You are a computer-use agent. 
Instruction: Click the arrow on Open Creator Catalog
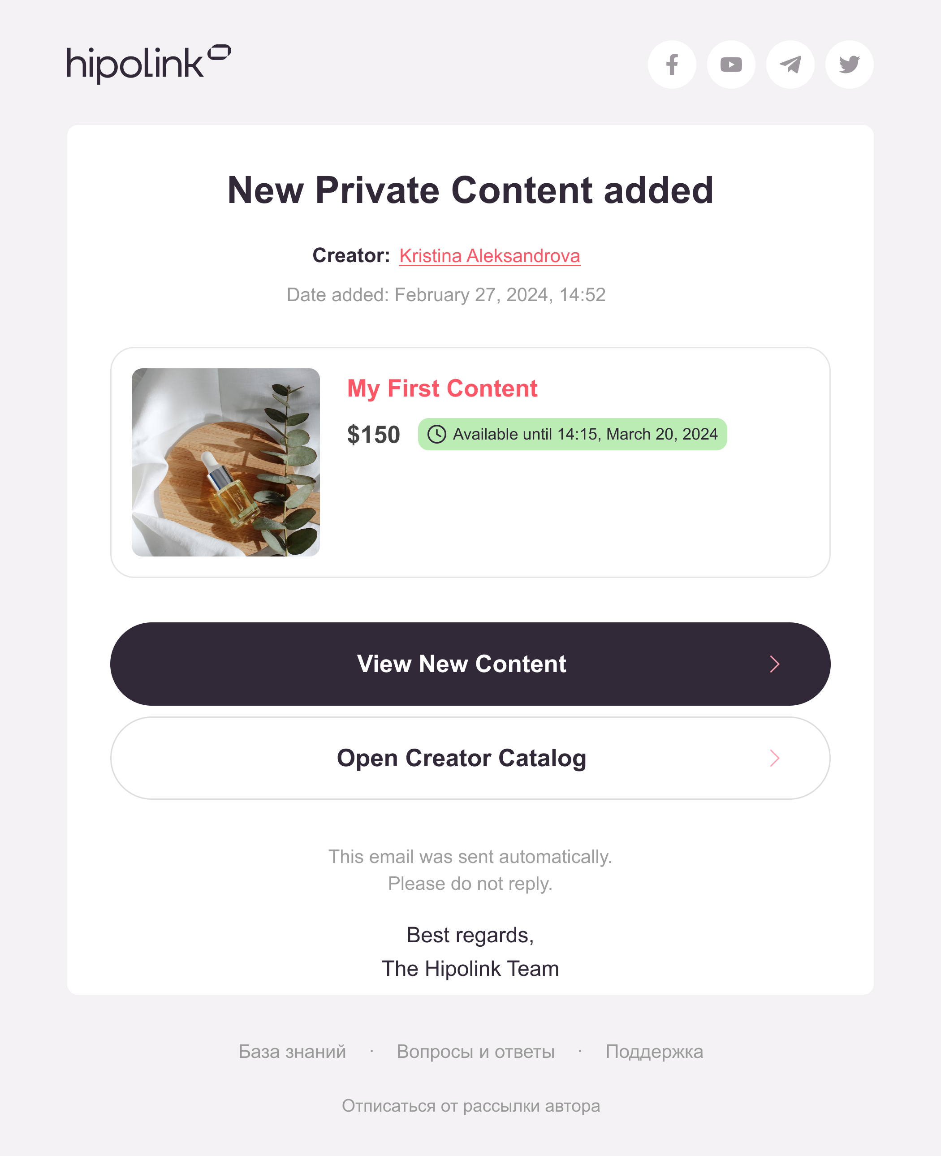pyautogui.click(x=774, y=758)
